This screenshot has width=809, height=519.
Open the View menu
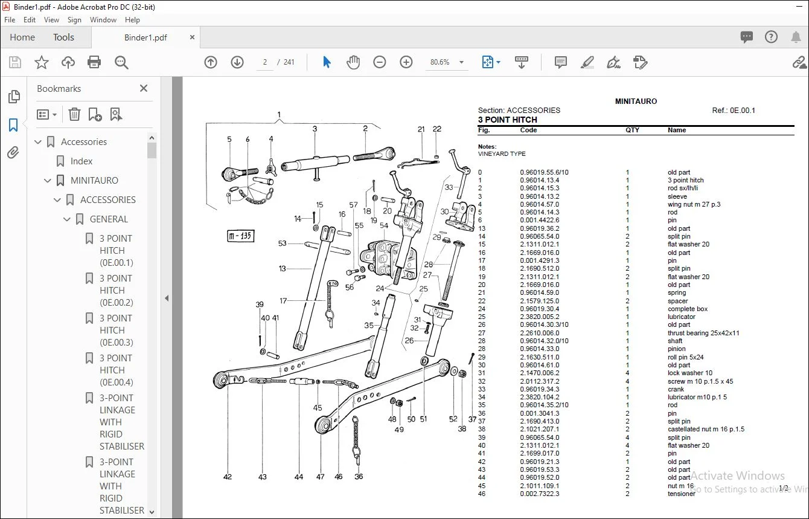(x=52, y=20)
